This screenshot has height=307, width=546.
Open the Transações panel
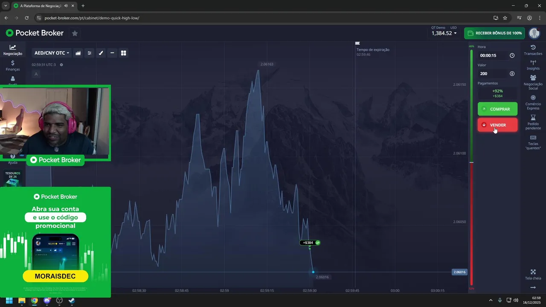coord(533,50)
